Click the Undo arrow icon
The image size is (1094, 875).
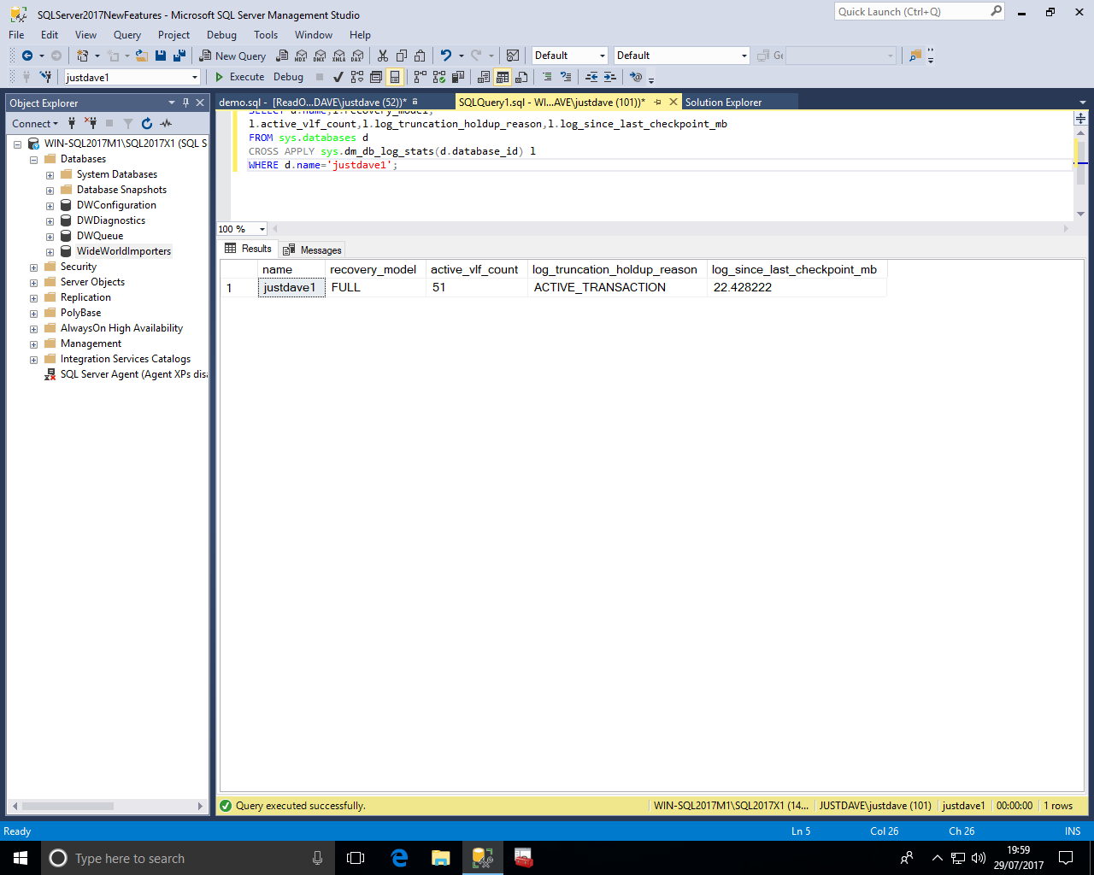pyautogui.click(x=445, y=56)
